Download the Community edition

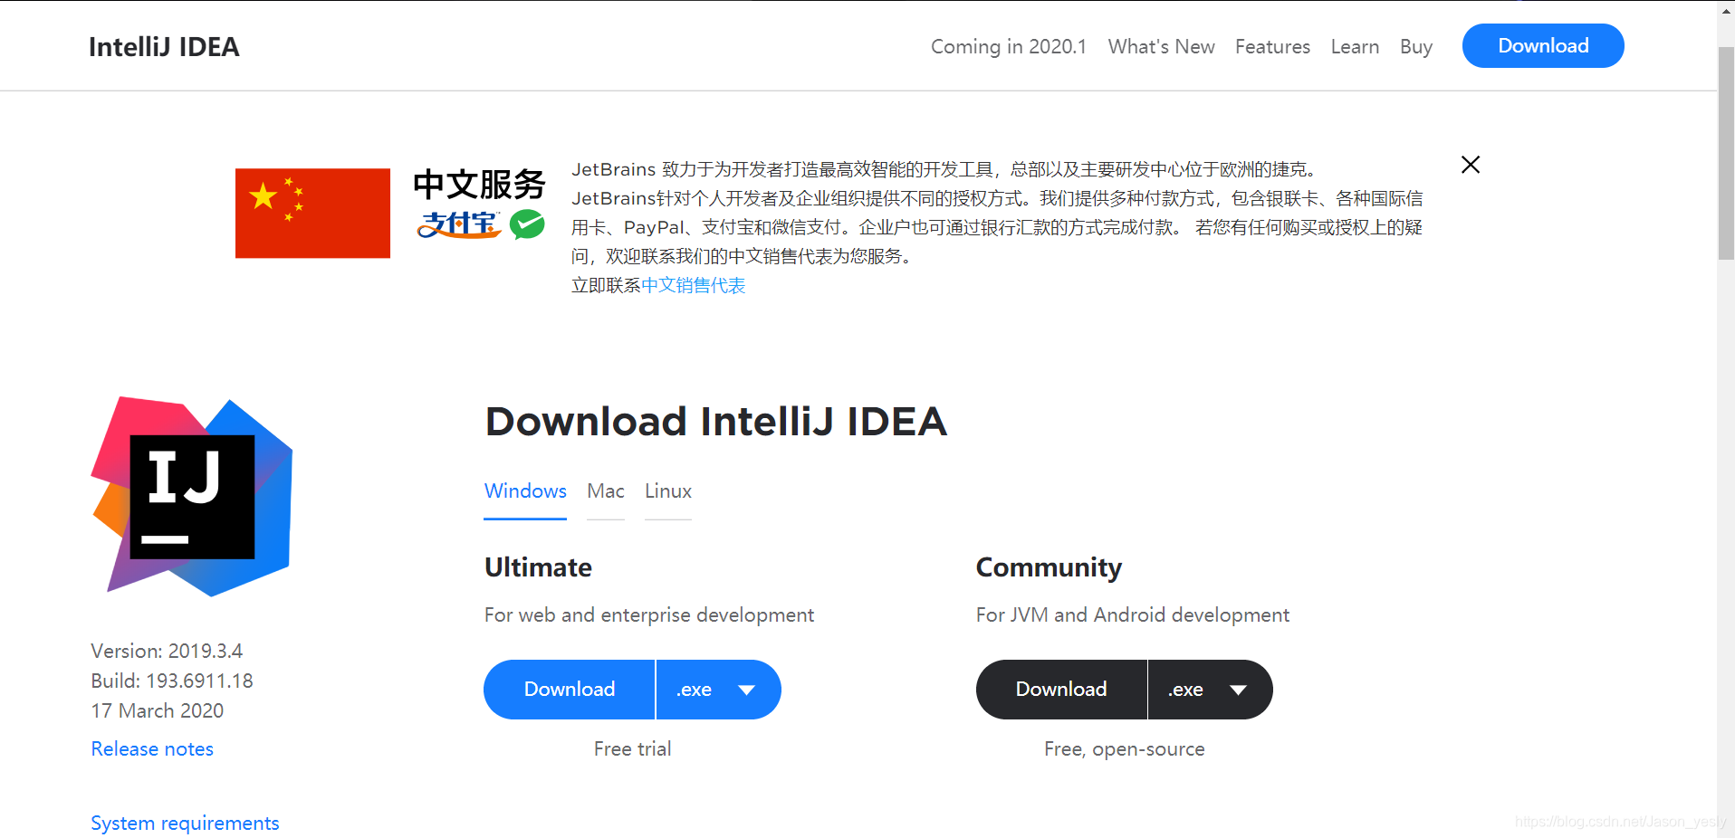click(1061, 690)
